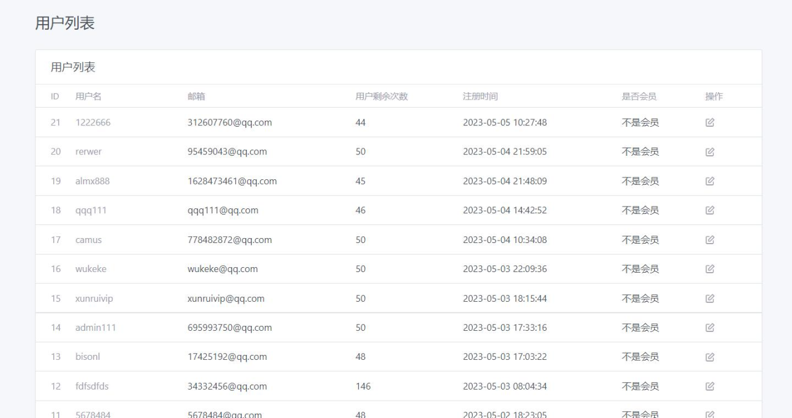Open edit icon in the rerwer row
This screenshot has height=418, width=792.
click(710, 151)
